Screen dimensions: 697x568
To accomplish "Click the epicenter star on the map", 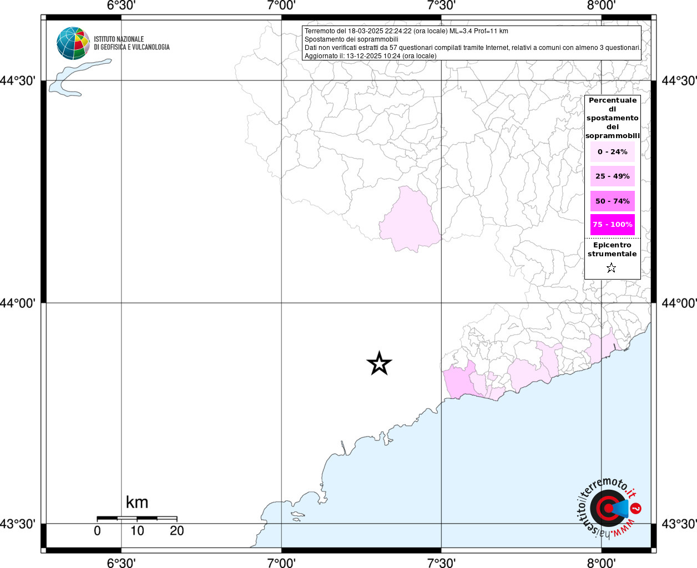I will coord(380,364).
